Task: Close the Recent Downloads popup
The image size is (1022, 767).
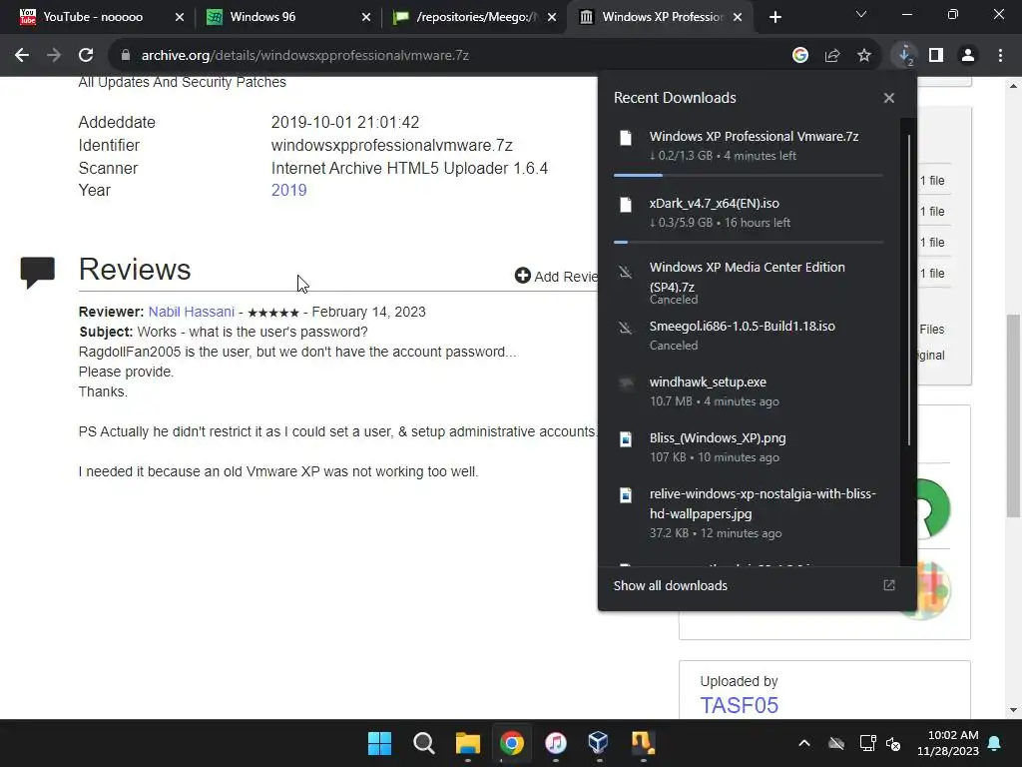Action: (x=889, y=98)
